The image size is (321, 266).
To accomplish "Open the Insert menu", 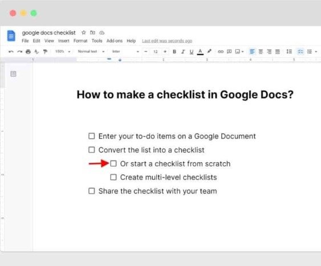I will pyautogui.click(x=64, y=41).
